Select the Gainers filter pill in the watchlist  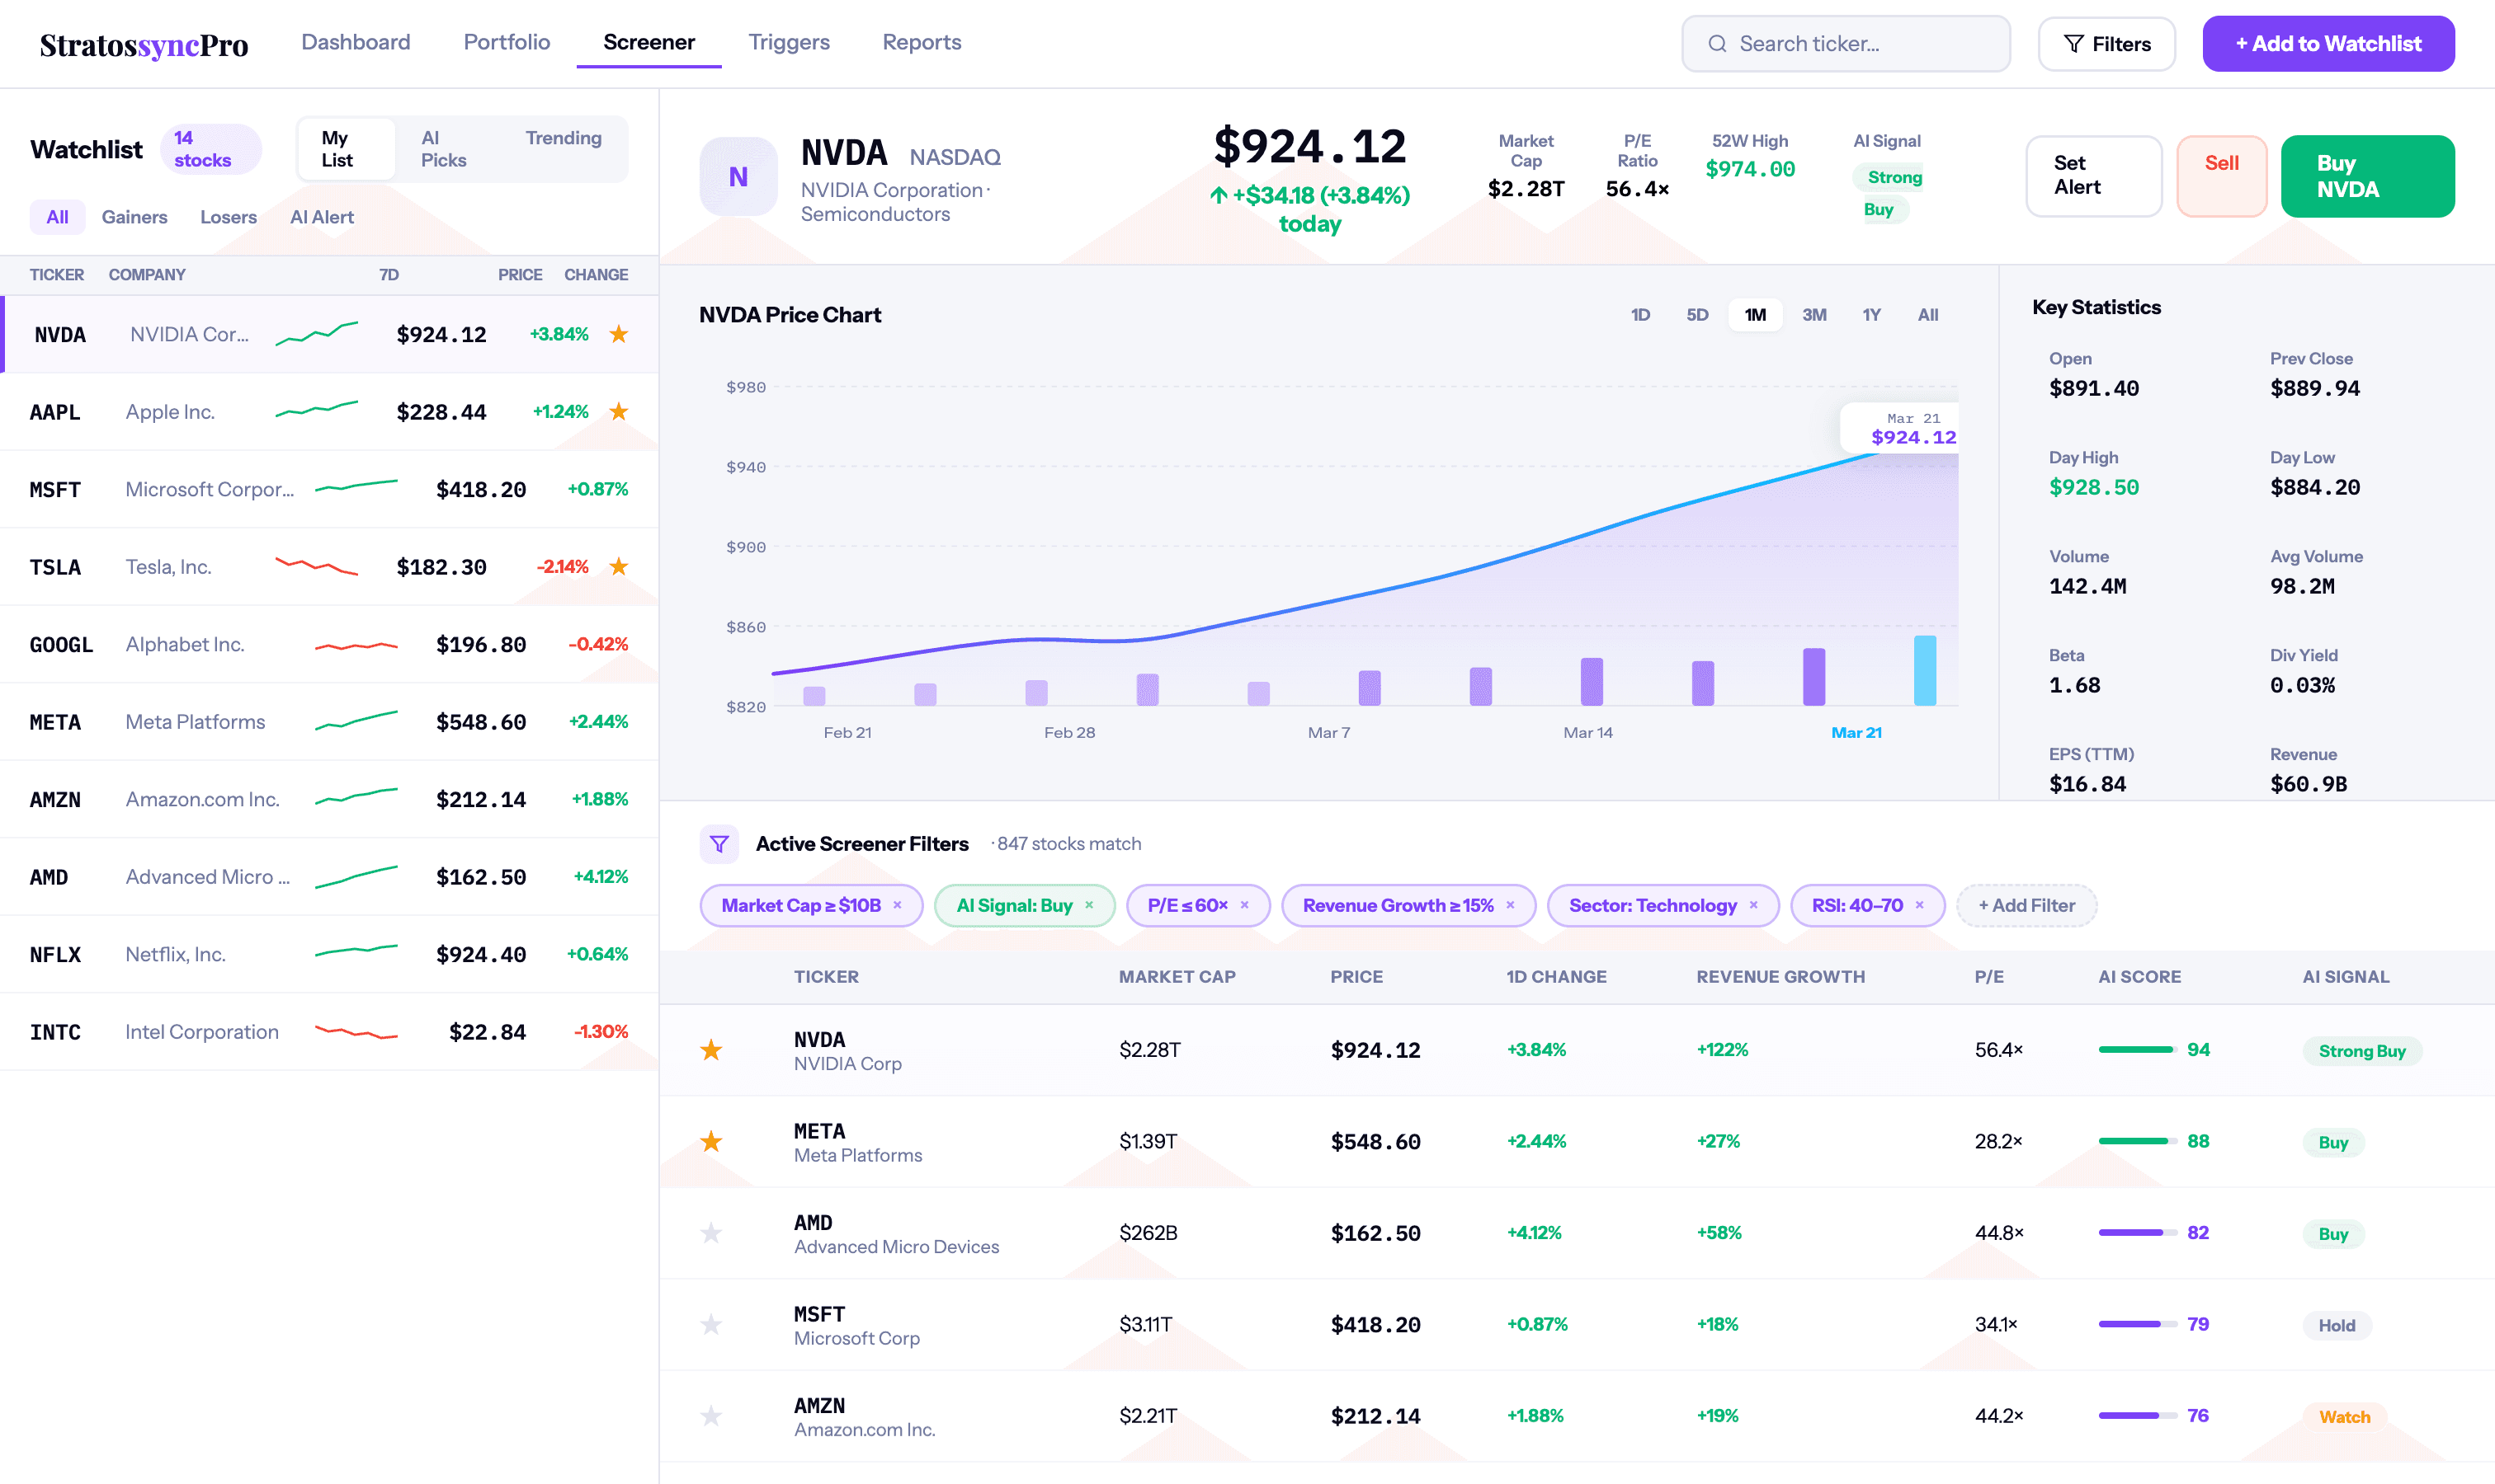pos(134,216)
